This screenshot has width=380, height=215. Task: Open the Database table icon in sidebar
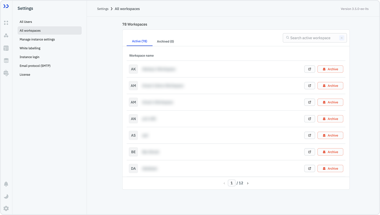coord(6,48)
